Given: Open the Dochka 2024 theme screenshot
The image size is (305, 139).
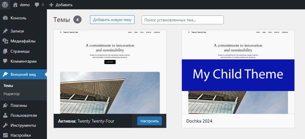Looking at the screenshot, I should pos(238,72).
